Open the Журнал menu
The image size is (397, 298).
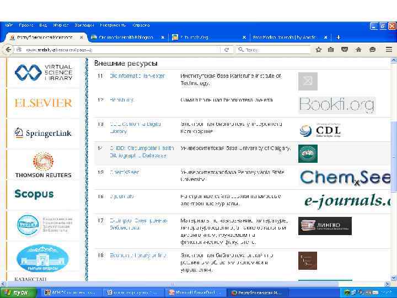coord(61,25)
